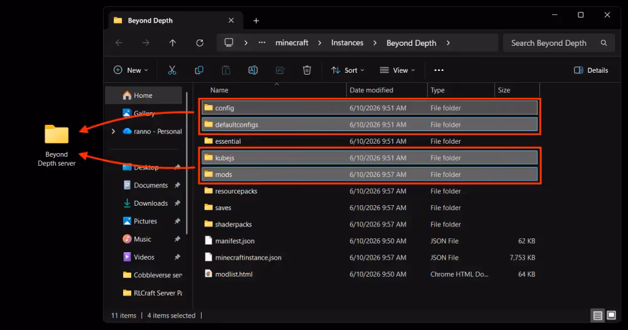Toggle the Details pane button
This screenshot has width=628, height=330.
point(591,70)
